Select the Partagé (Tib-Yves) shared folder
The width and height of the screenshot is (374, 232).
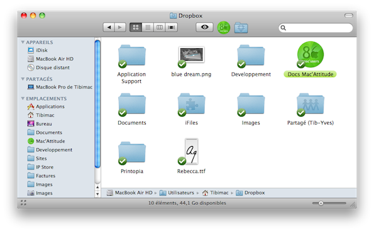tap(311, 104)
